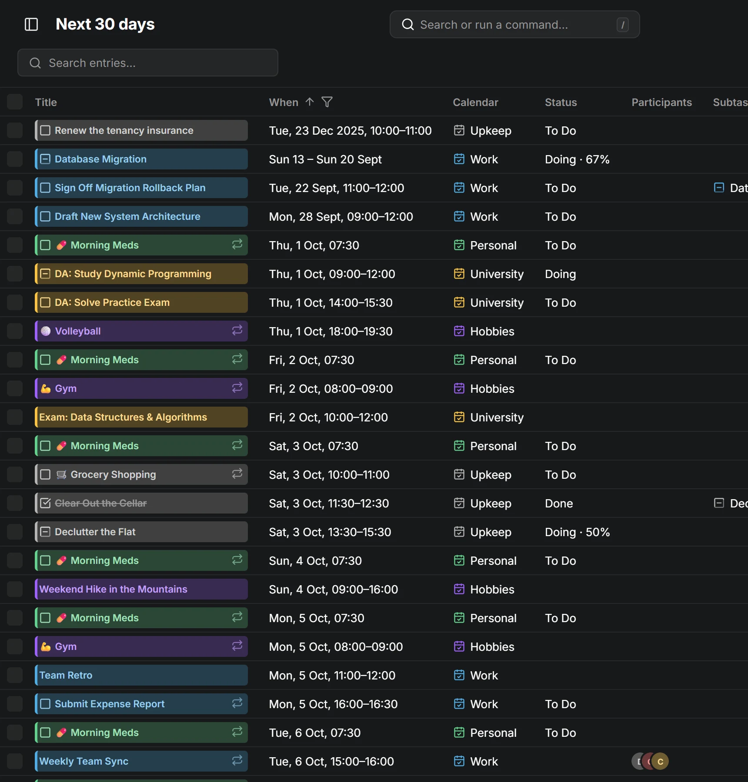Toggle the Database Migration task checkbox

coord(45,159)
